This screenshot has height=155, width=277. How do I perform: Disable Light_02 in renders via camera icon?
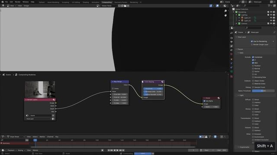(274, 21)
